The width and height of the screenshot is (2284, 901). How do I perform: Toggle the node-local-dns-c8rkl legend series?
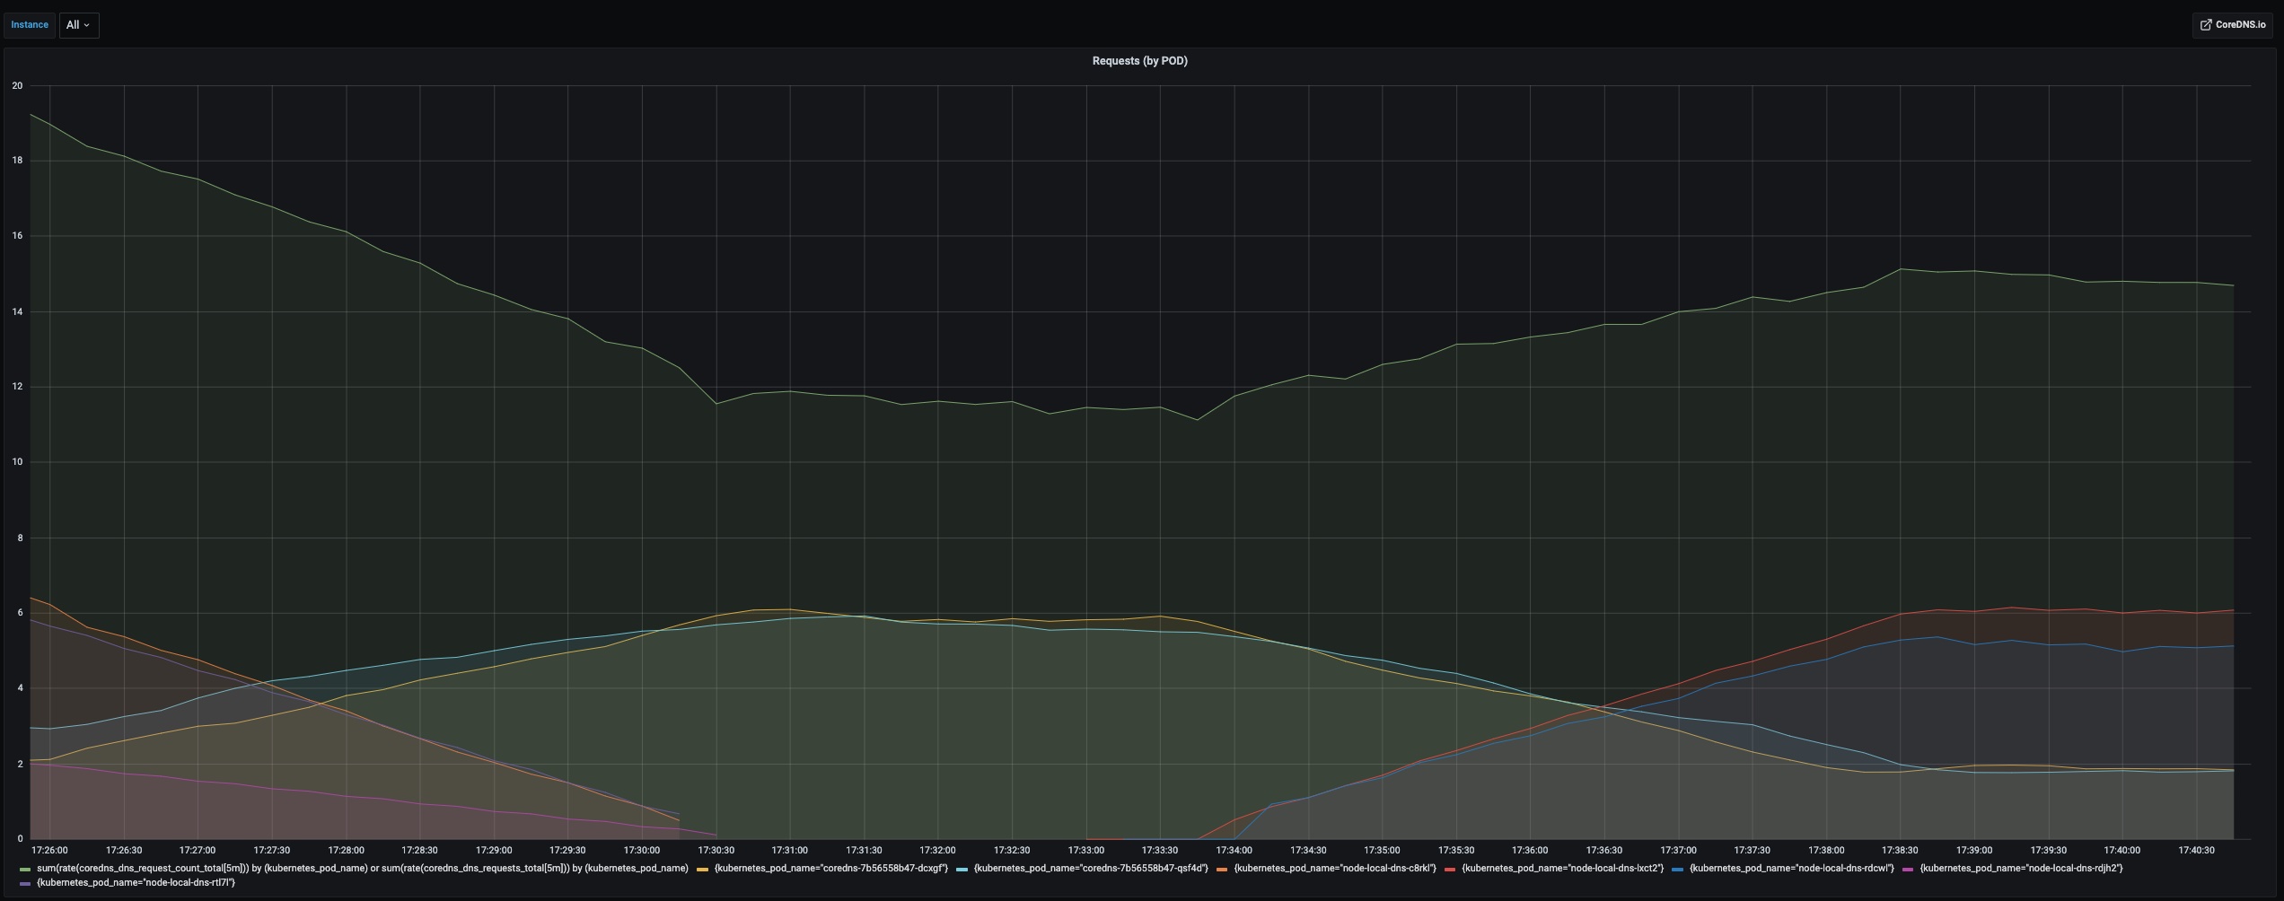point(1335,869)
